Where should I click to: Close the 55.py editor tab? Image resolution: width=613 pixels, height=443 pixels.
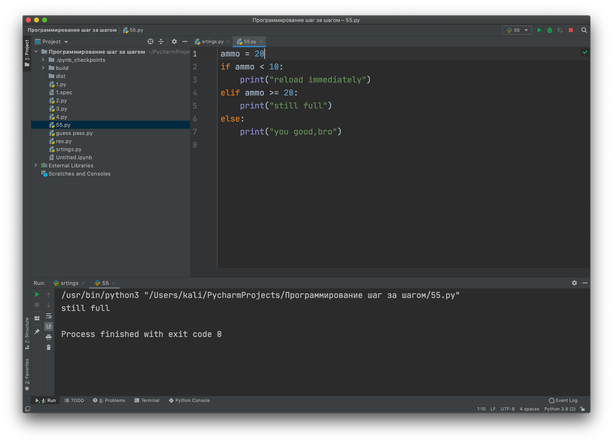[261, 41]
